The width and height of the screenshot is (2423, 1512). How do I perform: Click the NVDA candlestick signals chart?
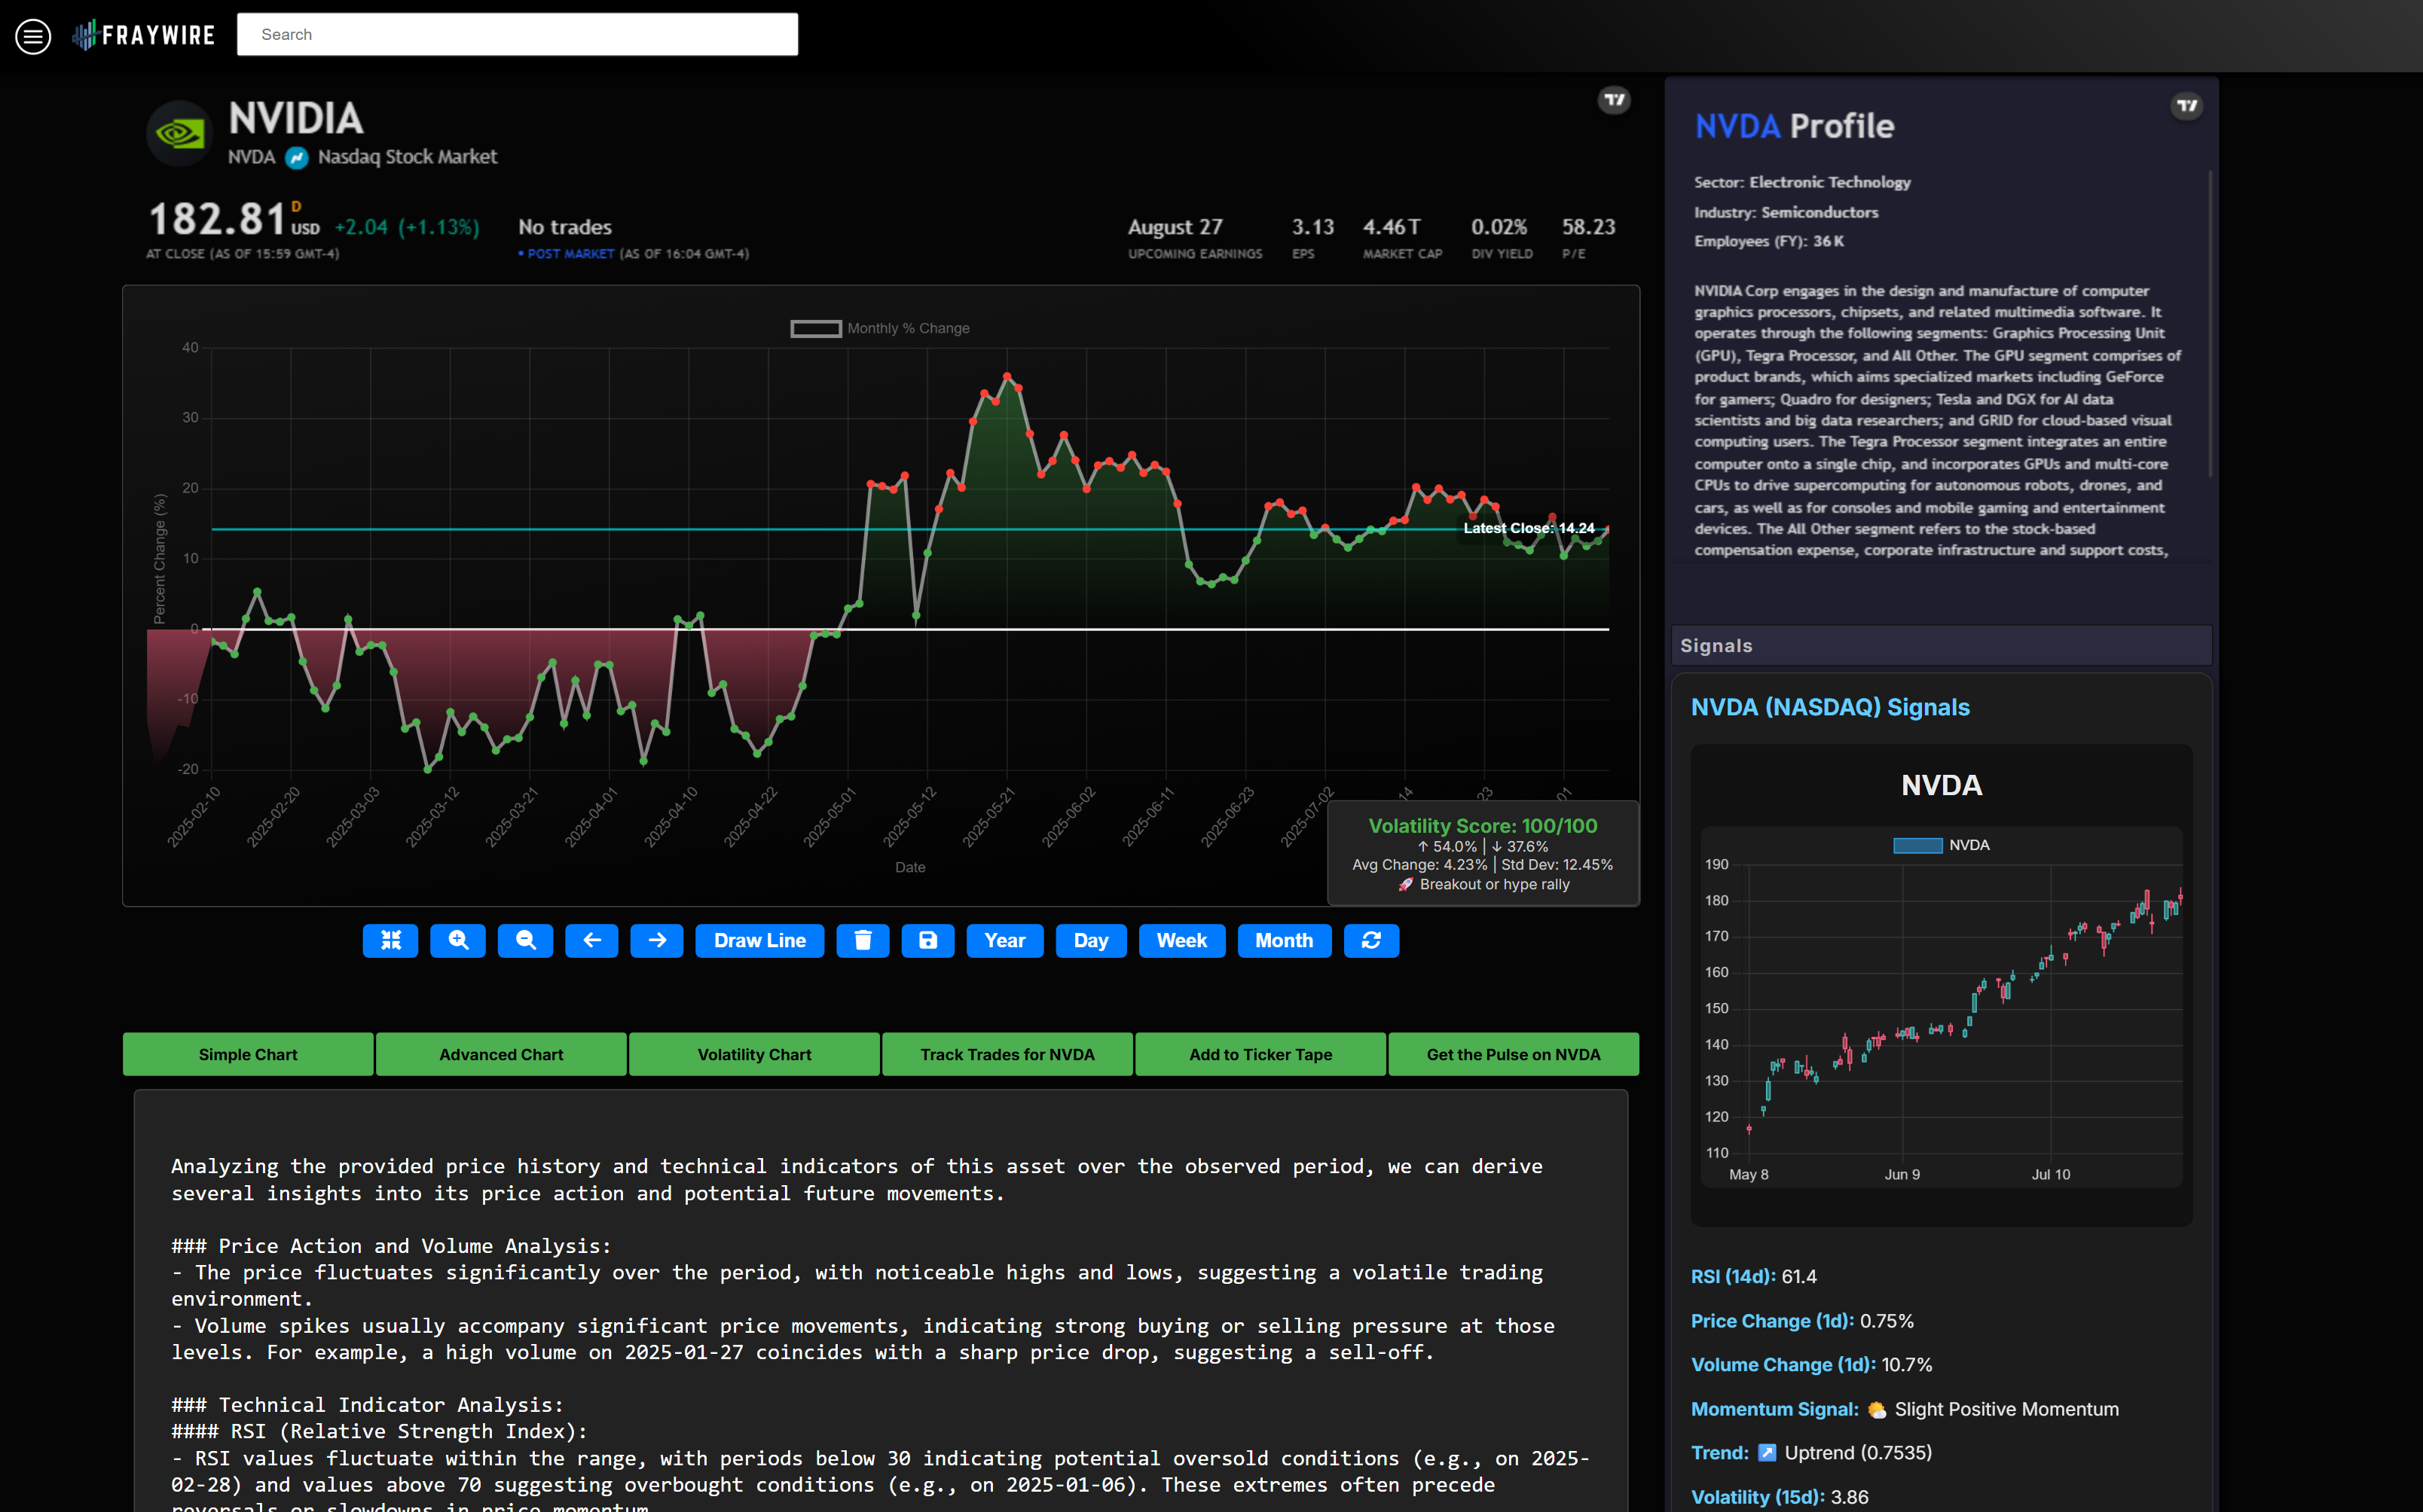click(1941, 1008)
